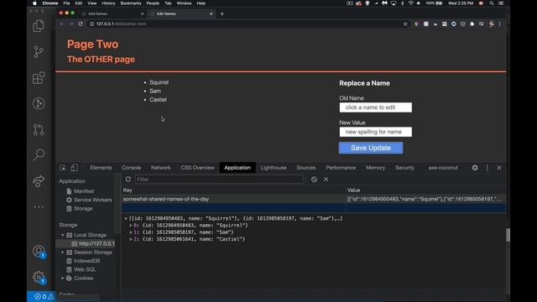Select Manifest in Application sidebar
The height and width of the screenshot is (302, 537).
point(84,191)
